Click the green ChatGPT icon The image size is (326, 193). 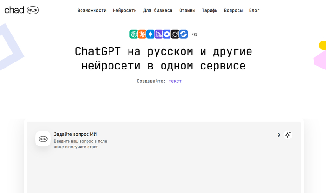[134, 34]
